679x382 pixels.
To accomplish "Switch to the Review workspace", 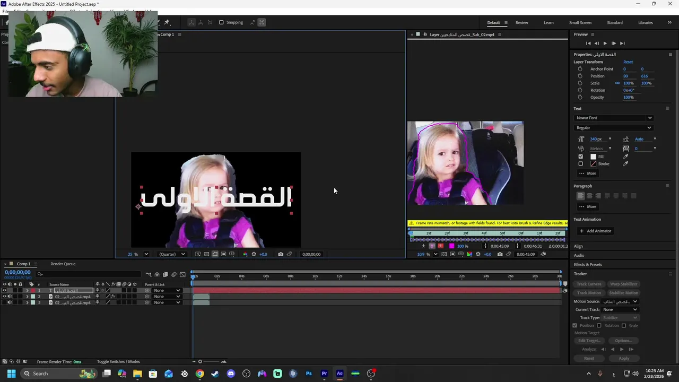I will point(521,22).
